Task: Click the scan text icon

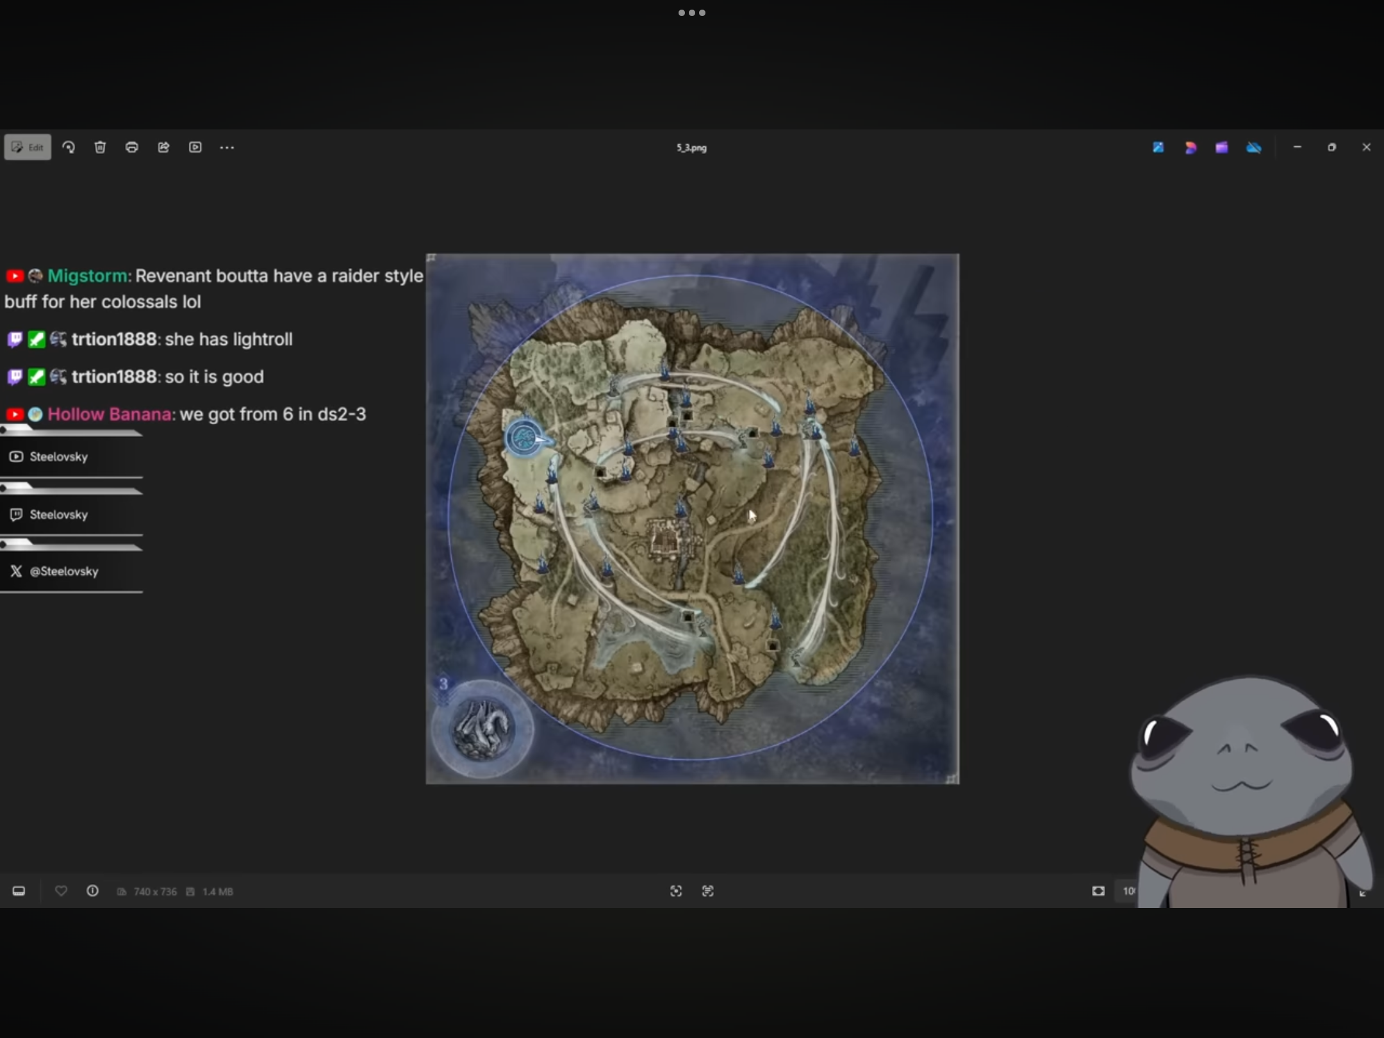Action: point(707,891)
